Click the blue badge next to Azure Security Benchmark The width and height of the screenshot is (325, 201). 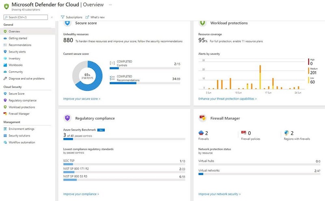(101, 130)
